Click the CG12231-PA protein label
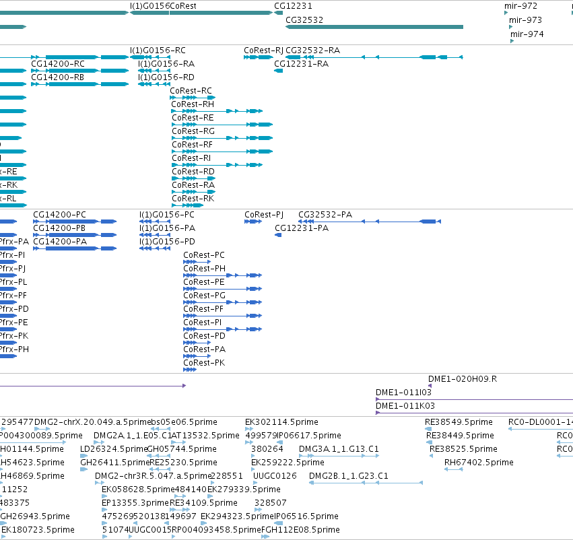Screen dimensions: 573x540 [302, 228]
